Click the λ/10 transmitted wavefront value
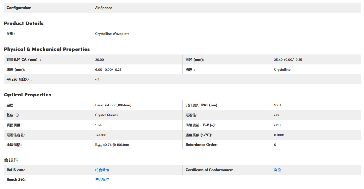This screenshot has width=364, height=189. 277,125
